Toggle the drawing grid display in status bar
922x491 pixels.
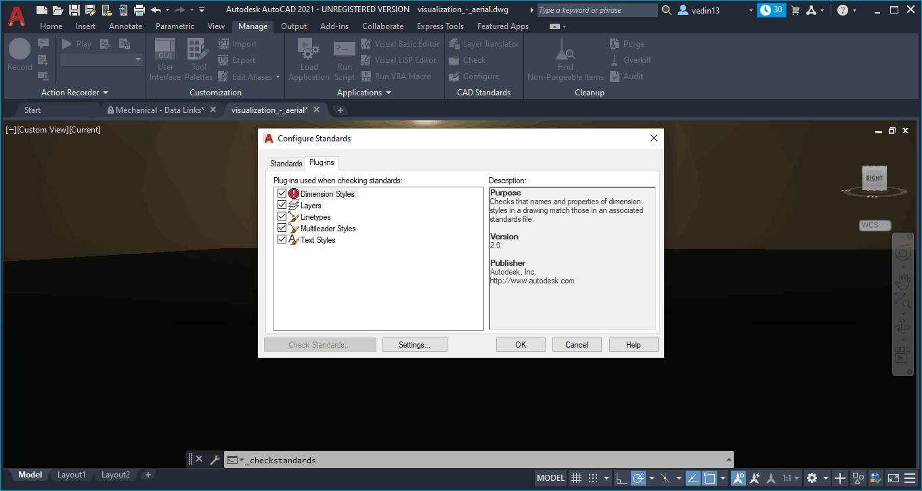point(576,477)
